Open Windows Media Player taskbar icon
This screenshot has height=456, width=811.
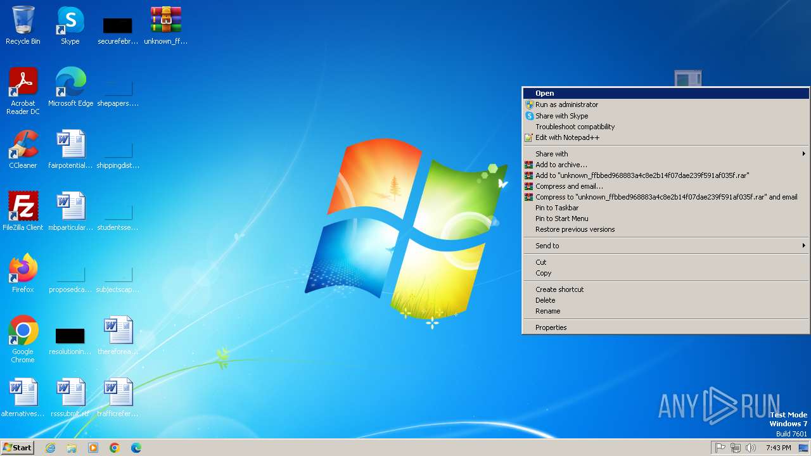coord(93,448)
